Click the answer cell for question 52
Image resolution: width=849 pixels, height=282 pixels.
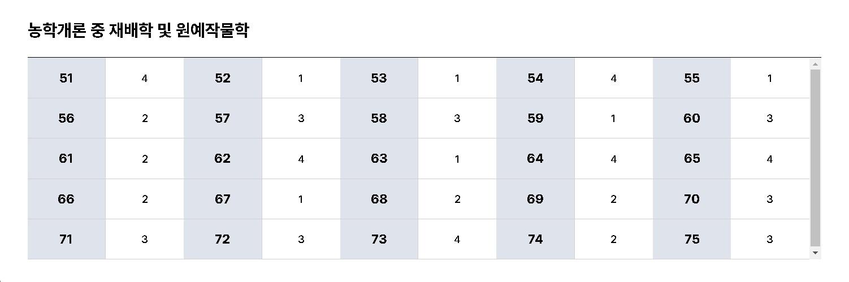pos(301,78)
